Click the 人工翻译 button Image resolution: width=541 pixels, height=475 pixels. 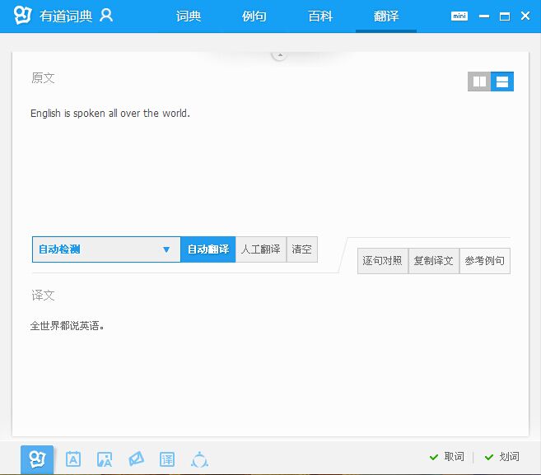click(x=261, y=249)
